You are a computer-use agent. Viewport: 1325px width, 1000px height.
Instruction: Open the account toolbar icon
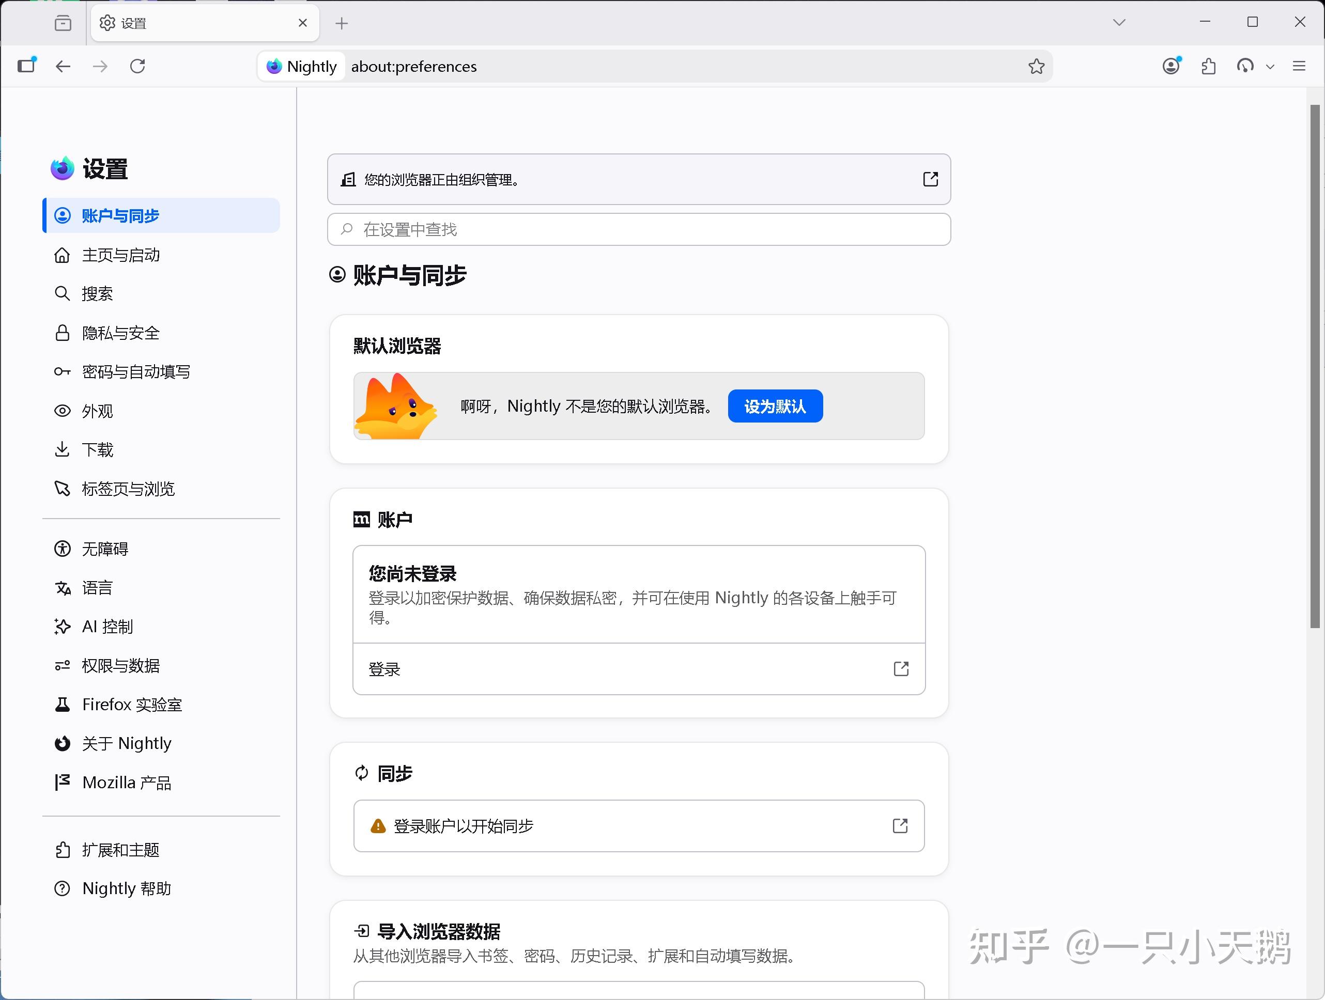(x=1172, y=65)
